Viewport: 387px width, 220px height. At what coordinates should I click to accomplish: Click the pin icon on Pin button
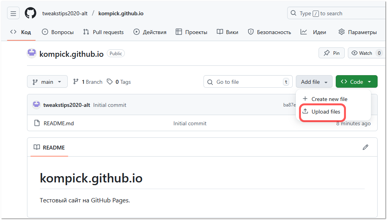(x=326, y=53)
